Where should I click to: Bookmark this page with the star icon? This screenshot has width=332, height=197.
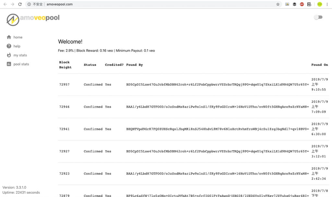point(278,5)
